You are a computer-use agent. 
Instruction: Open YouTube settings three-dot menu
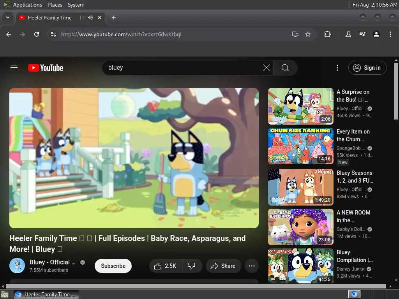click(337, 68)
